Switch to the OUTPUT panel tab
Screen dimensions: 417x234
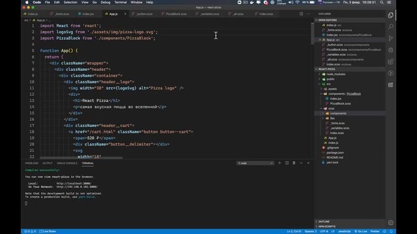pos(48,163)
